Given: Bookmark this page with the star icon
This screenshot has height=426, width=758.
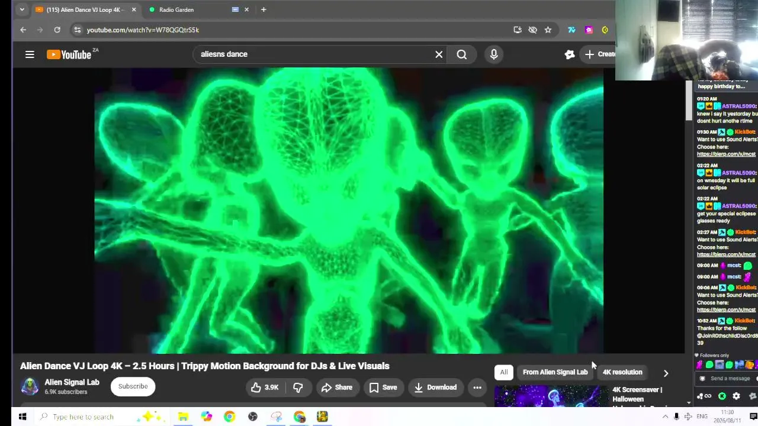Looking at the screenshot, I should (x=548, y=30).
